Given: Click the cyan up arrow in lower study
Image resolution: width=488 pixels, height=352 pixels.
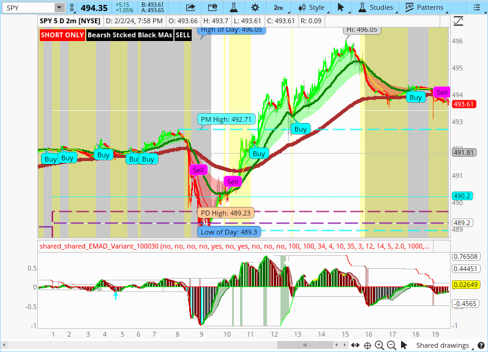Looking at the screenshot, I should tap(116, 295).
